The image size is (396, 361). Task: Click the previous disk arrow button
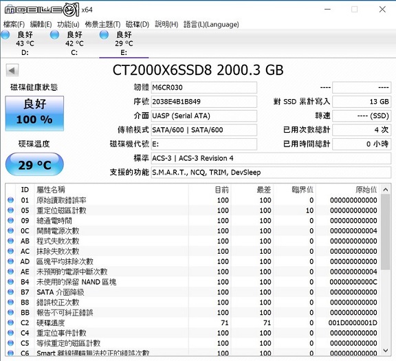click(x=12, y=71)
